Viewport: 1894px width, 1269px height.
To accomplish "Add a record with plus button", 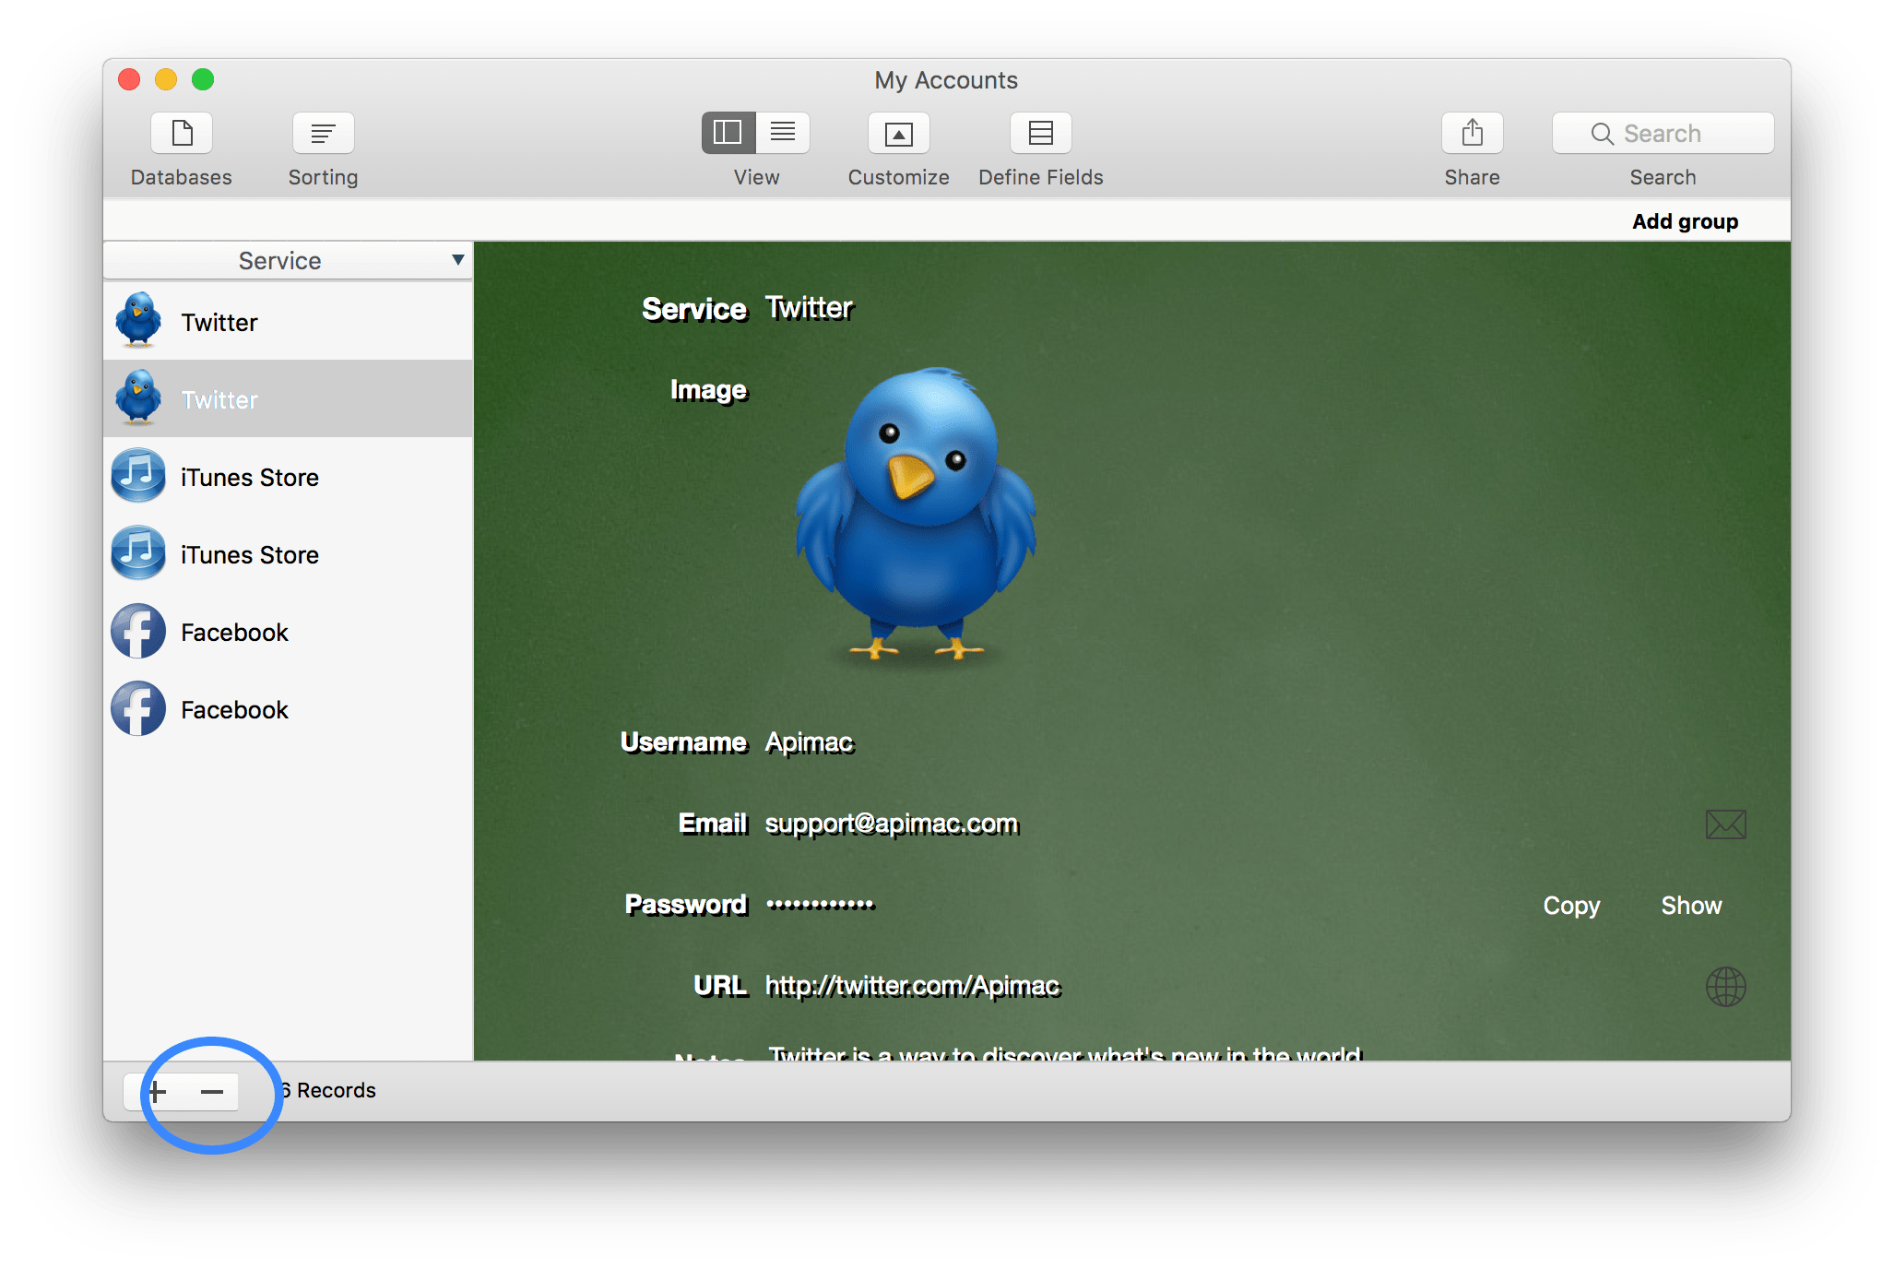I will point(158,1092).
